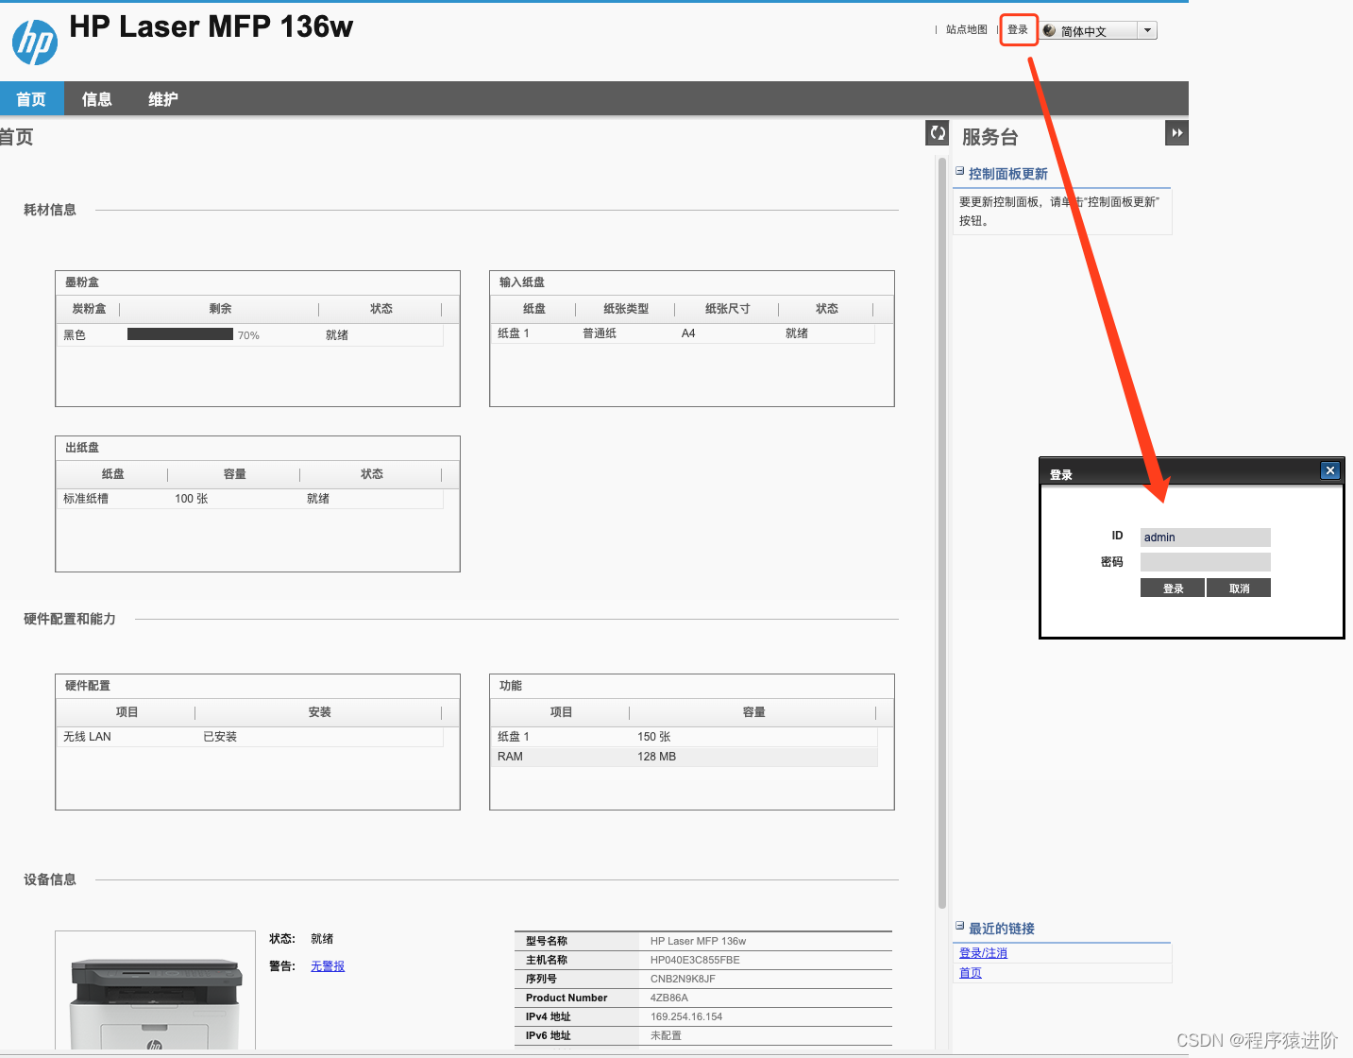Close the login dialog with X
The width and height of the screenshot is (1353, 1058).
coord(1329,470)
